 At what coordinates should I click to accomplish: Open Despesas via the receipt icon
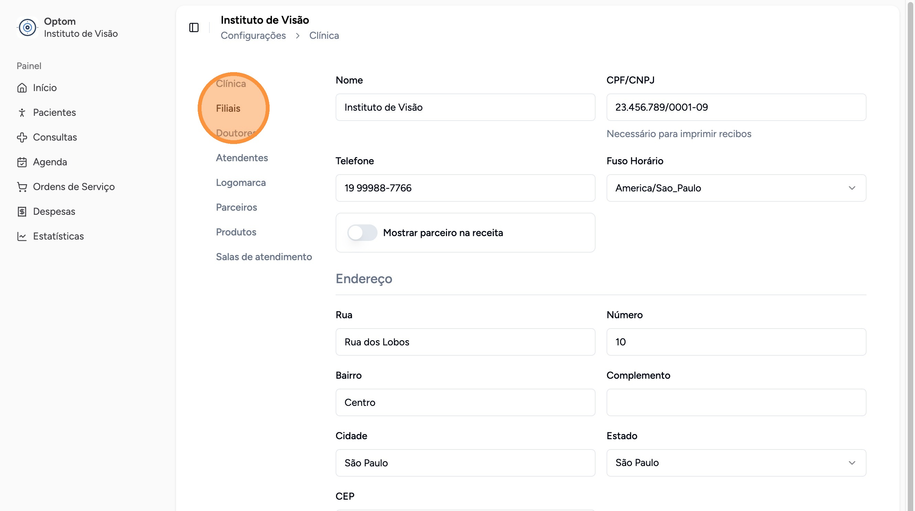click(x=22, y=211)
